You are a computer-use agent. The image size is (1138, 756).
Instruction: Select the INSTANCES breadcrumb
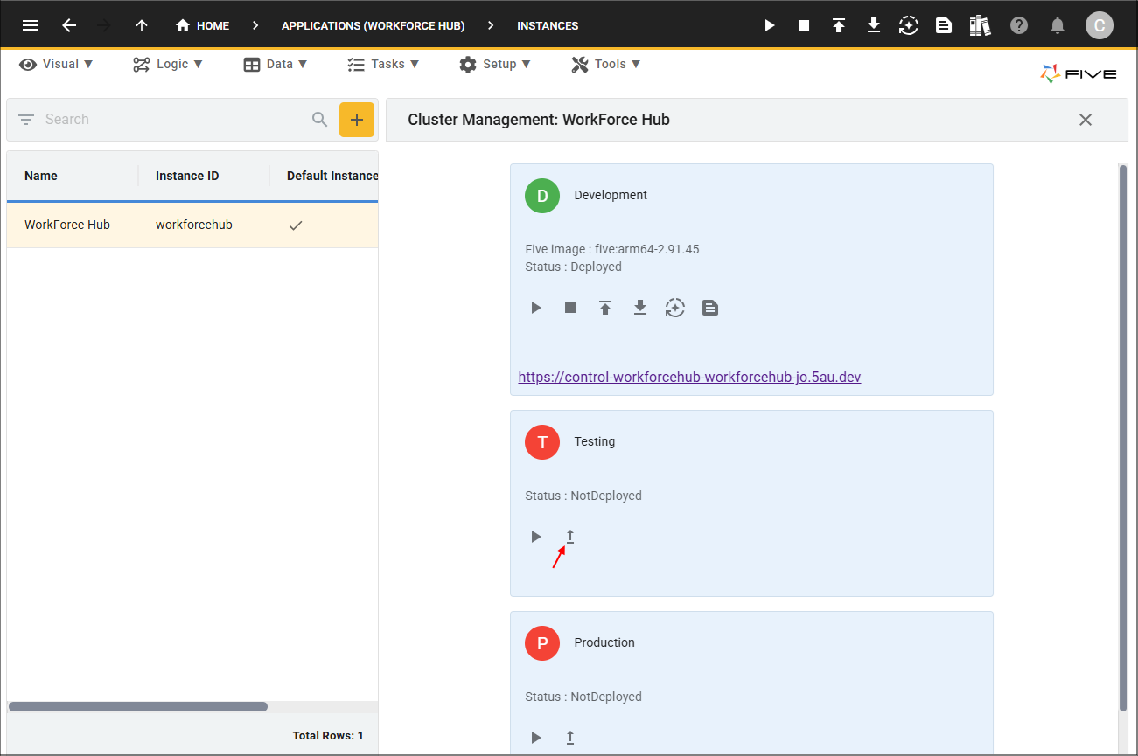(x=548, y=25)
